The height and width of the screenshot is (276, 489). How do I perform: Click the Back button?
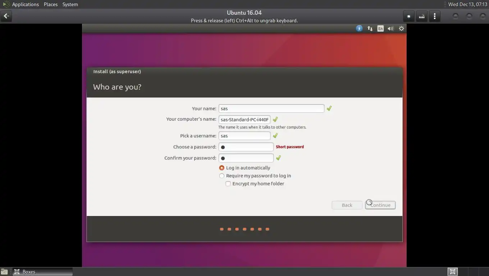pyautogui.click(x=347, y=205)
